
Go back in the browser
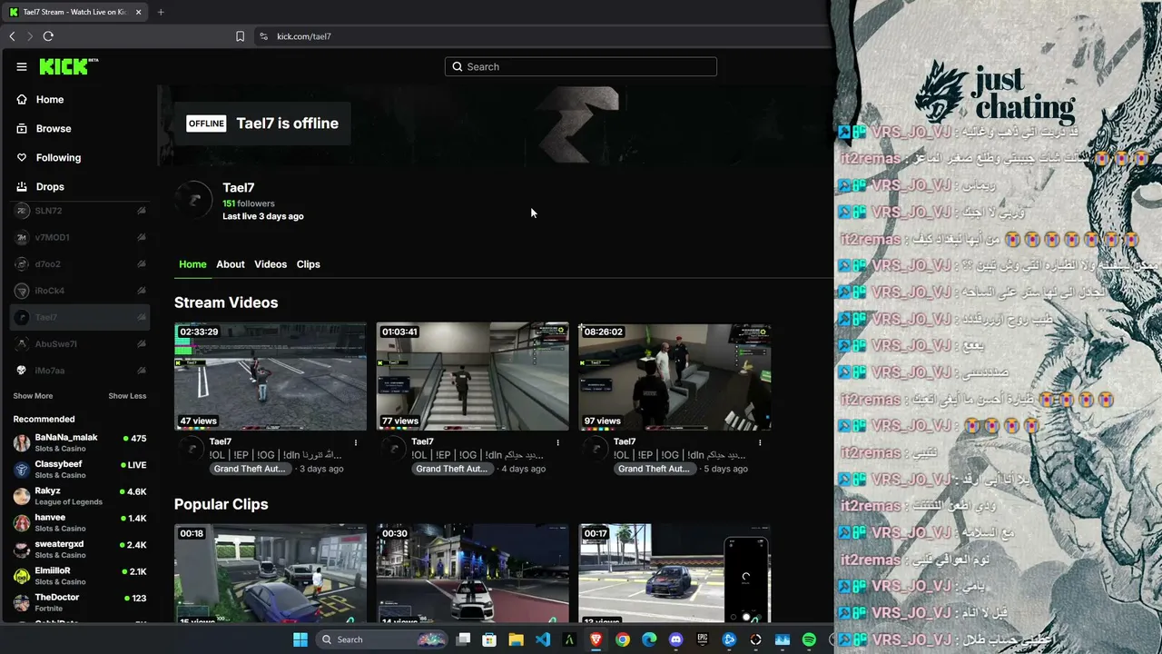(12, 36)
